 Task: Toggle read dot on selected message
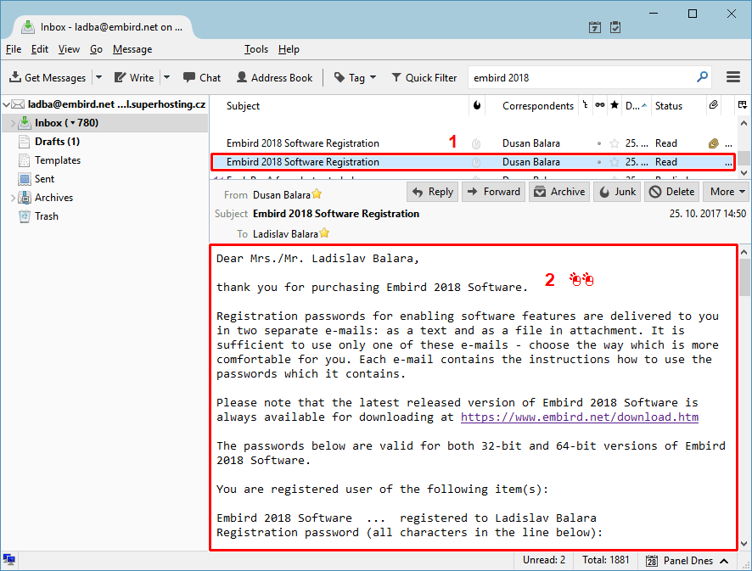point(599,162)
